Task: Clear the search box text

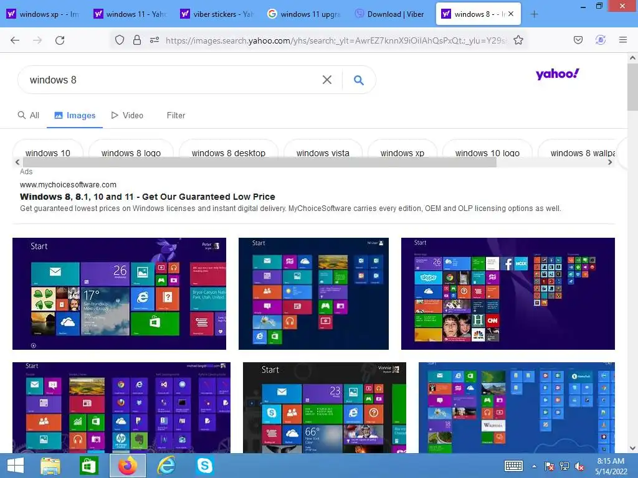Action: 326,80
